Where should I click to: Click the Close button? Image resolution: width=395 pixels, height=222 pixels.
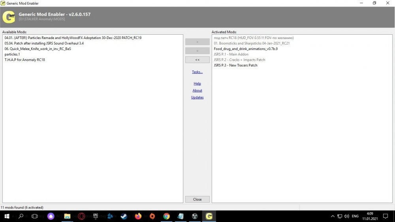tap(197, 200)
